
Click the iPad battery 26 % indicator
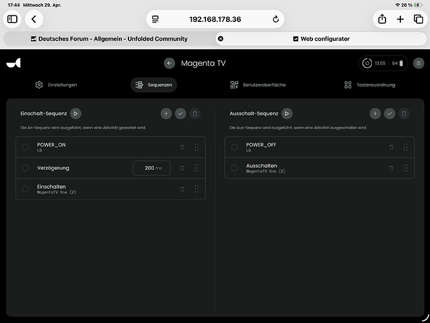click(x=411, y=5)
